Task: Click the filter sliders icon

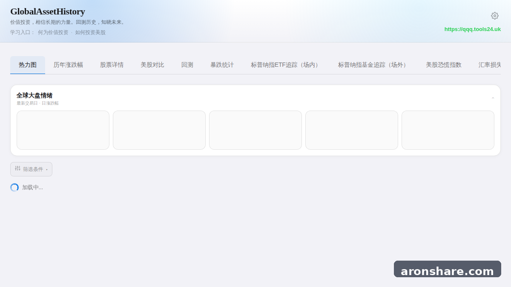Action: 17,168
